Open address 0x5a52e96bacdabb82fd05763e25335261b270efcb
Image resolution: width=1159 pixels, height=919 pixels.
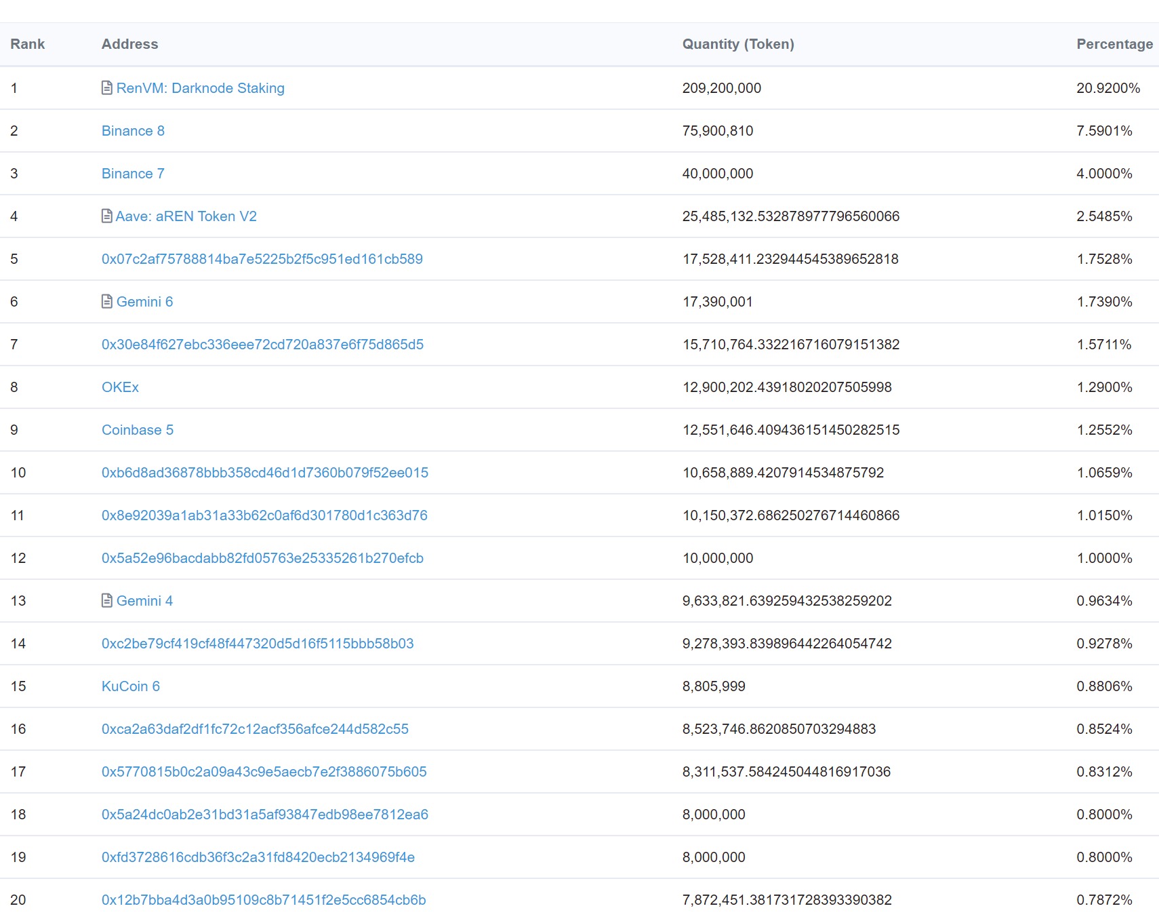tap(262, 558)
